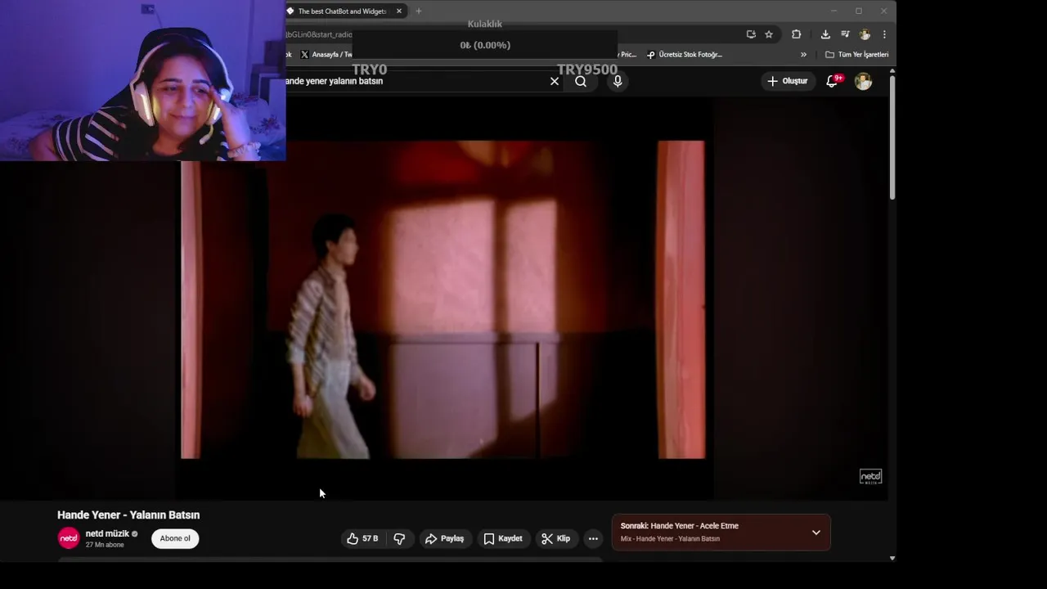The image size is (1047, 589).
Task: Click the Hande Yener - Yalanın Batsın title
Action: click(128, 515)
